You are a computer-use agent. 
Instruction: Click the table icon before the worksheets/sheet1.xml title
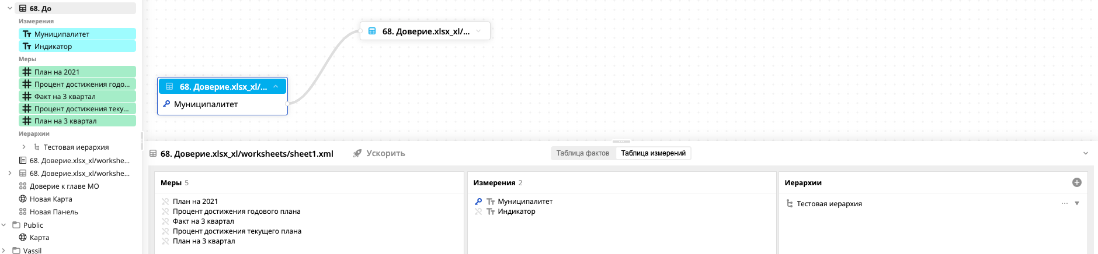tap(153, 153)
